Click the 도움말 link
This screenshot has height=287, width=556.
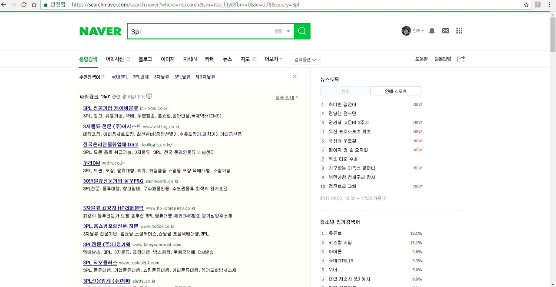pos(421,59)
